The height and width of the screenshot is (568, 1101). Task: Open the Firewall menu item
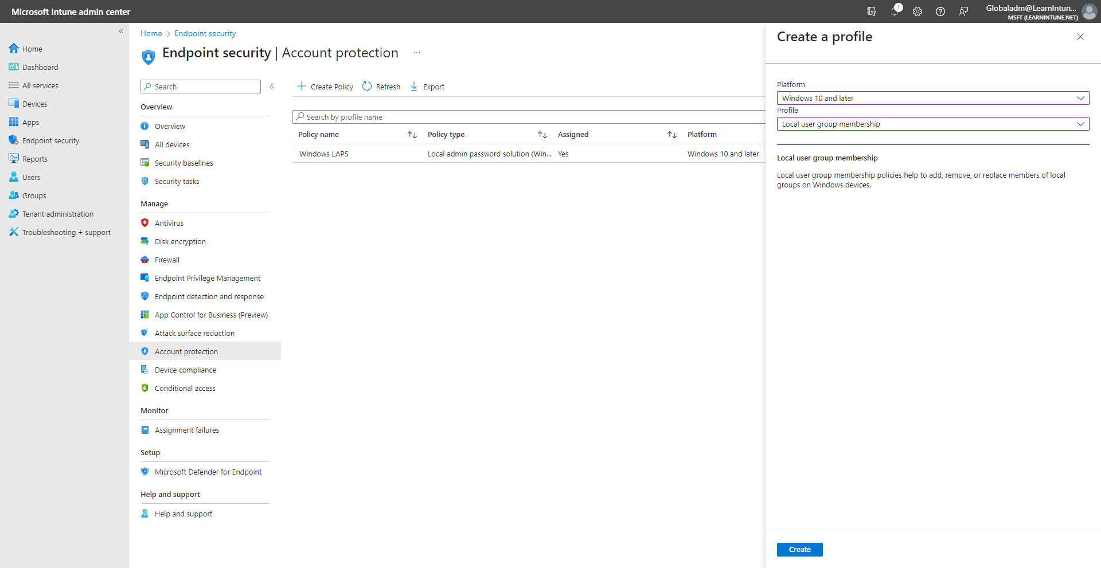167,260
